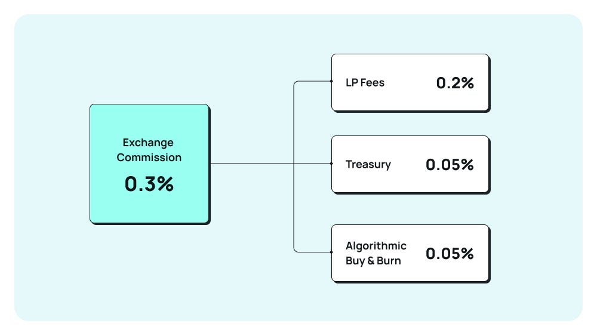Click the connector dot on Buy & Burn card
This screenshot has width=597, height=336.
point(331,252)
